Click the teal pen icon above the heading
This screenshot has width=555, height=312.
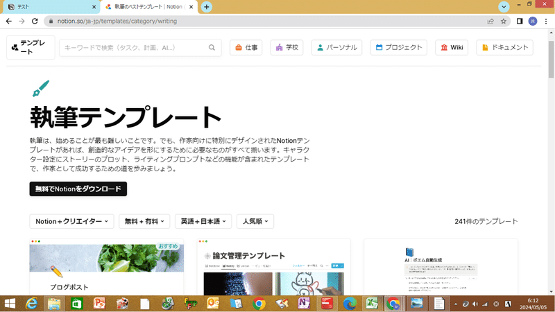coord(41,89)
